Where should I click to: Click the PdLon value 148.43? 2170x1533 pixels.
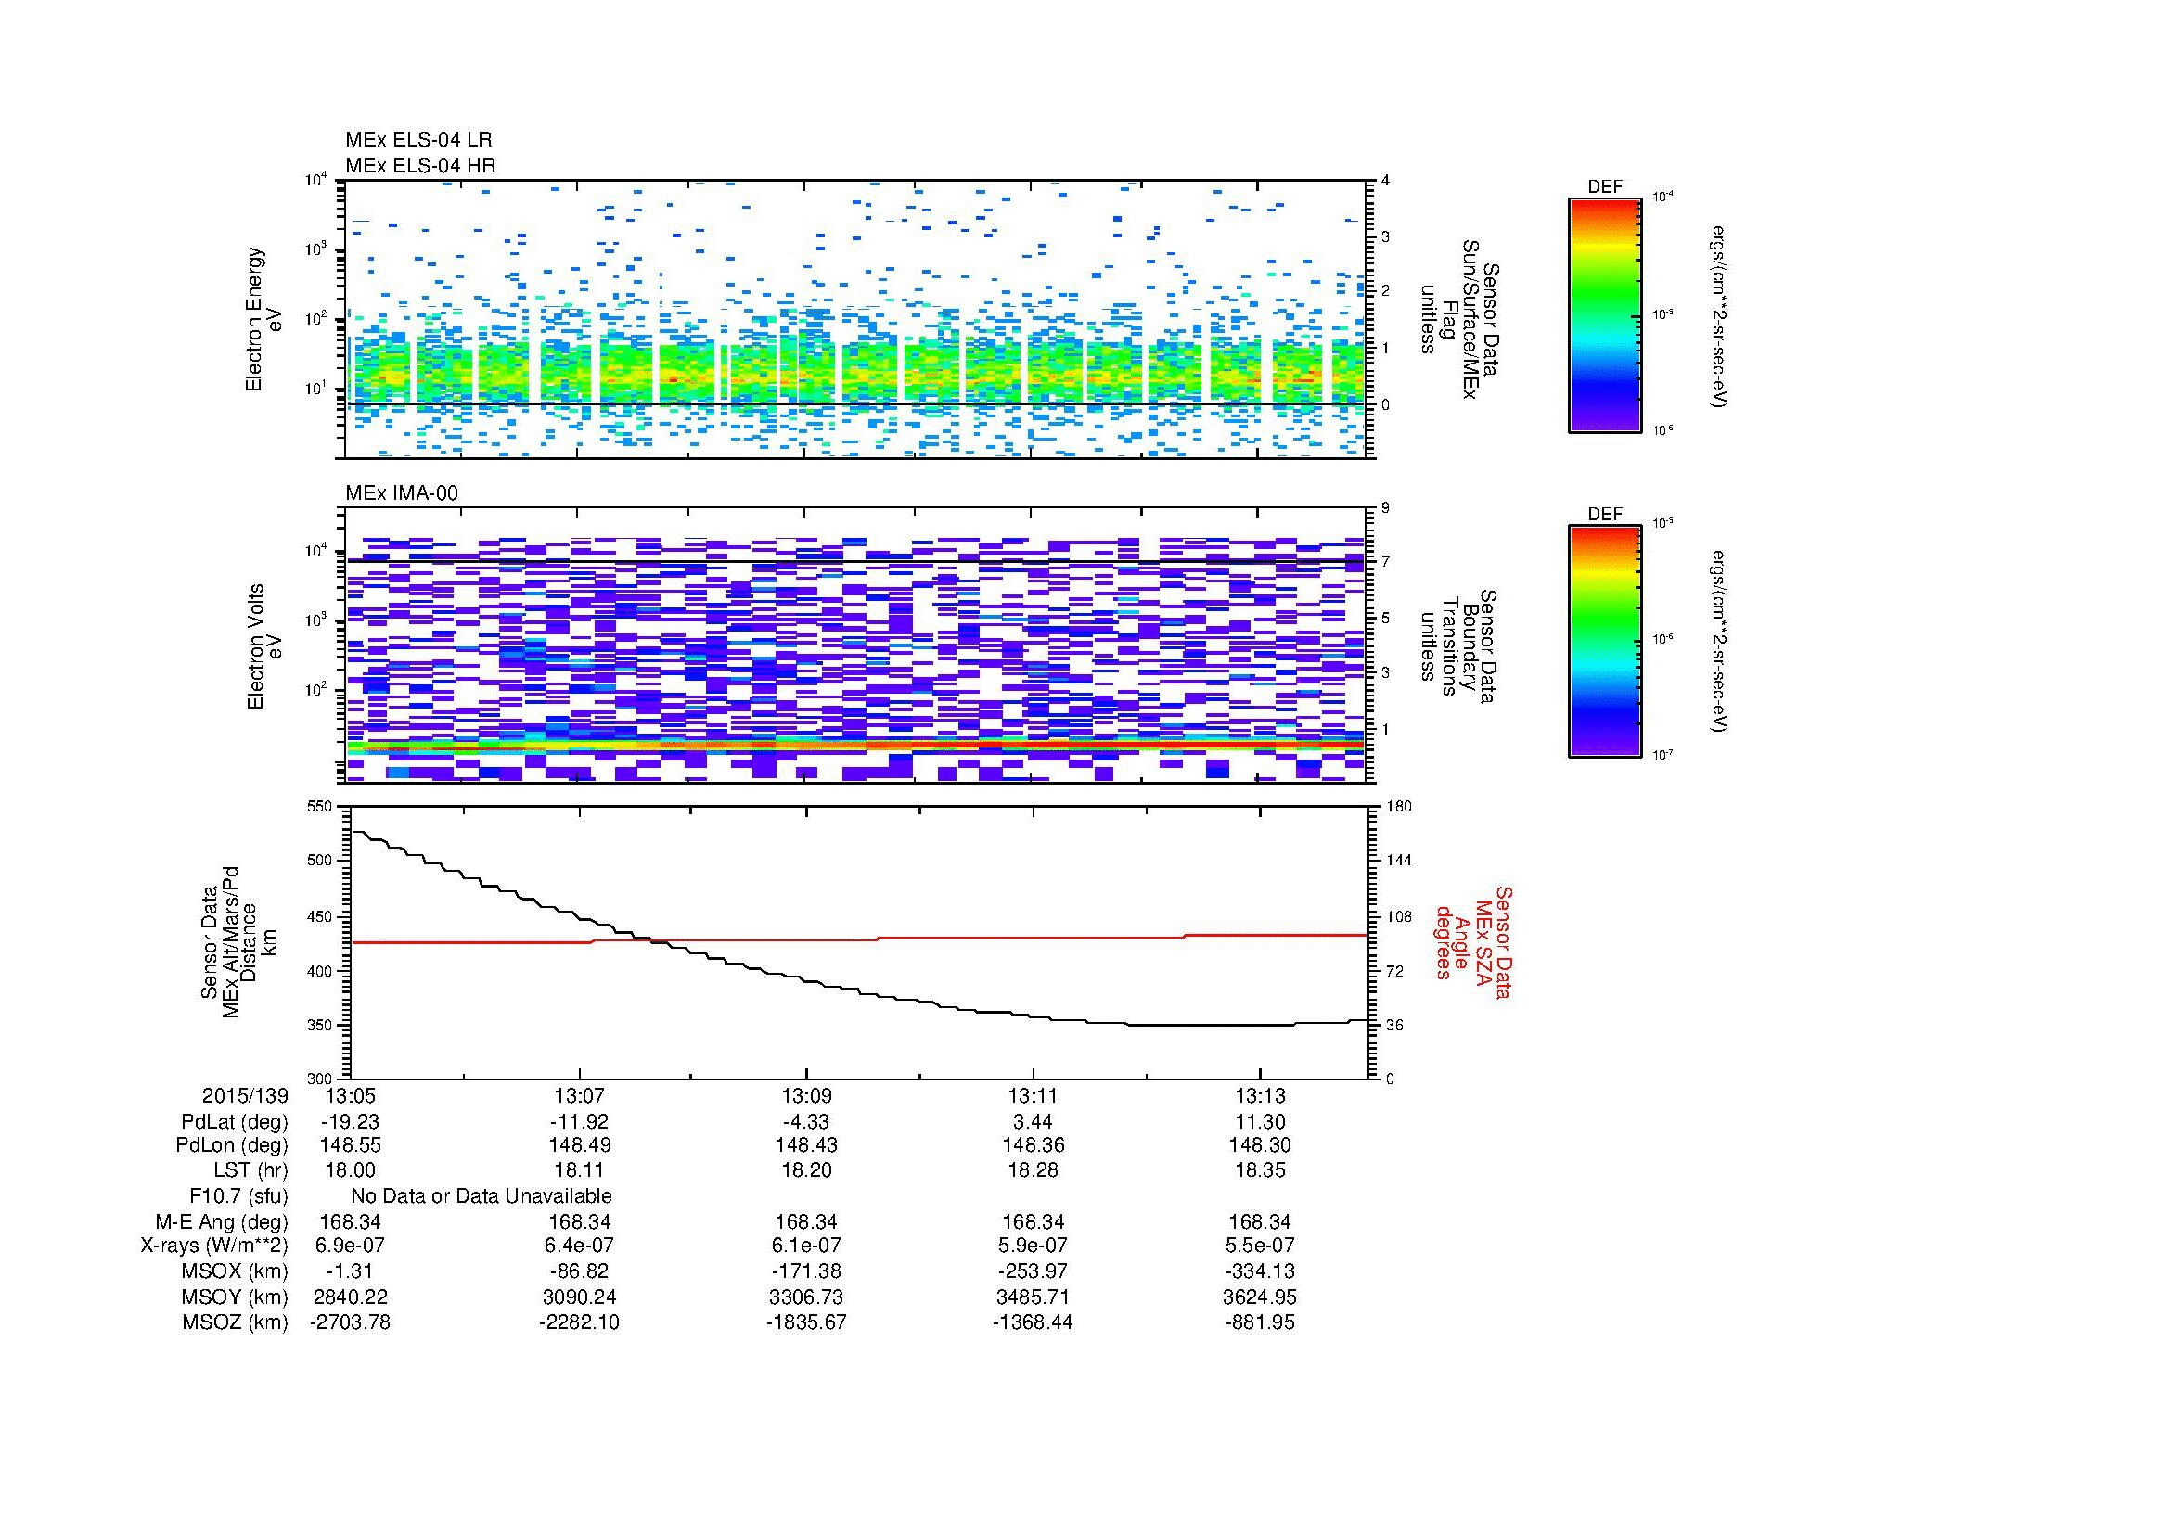(x=806, y=1145)
